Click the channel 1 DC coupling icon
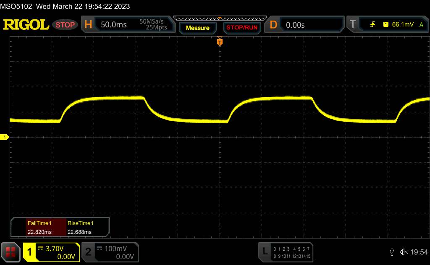The image size is (430, 265). [x=41, y=249]
